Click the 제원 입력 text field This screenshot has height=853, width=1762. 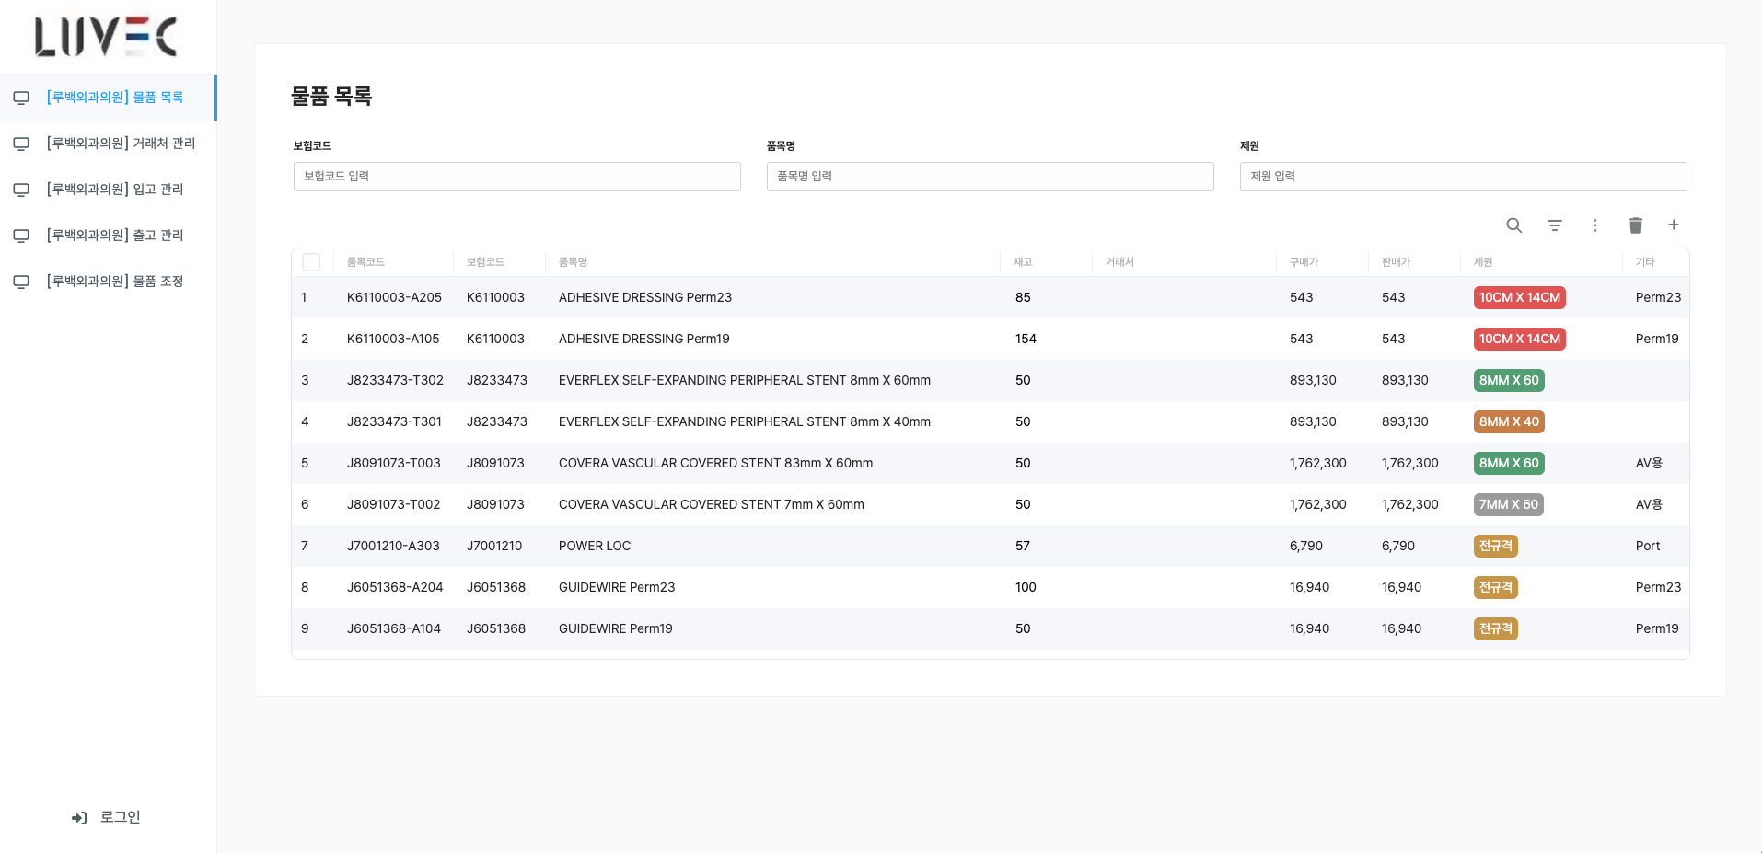[x=1463, y=177]
